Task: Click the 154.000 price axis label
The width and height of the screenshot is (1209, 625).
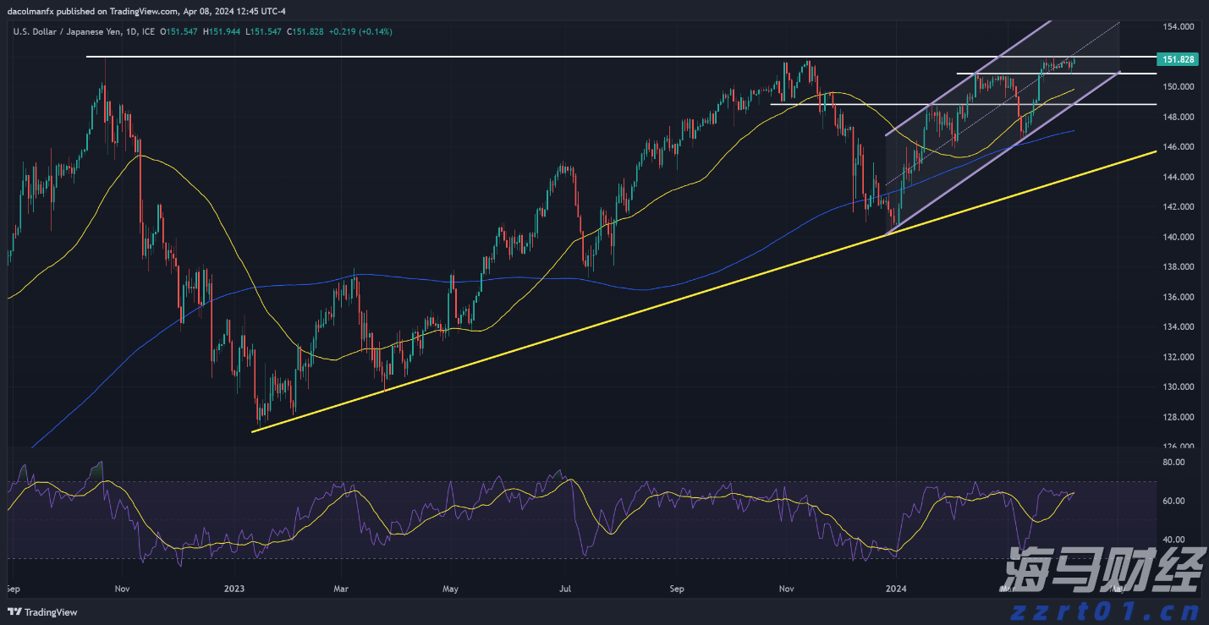Action: (x=1179, y=27)
